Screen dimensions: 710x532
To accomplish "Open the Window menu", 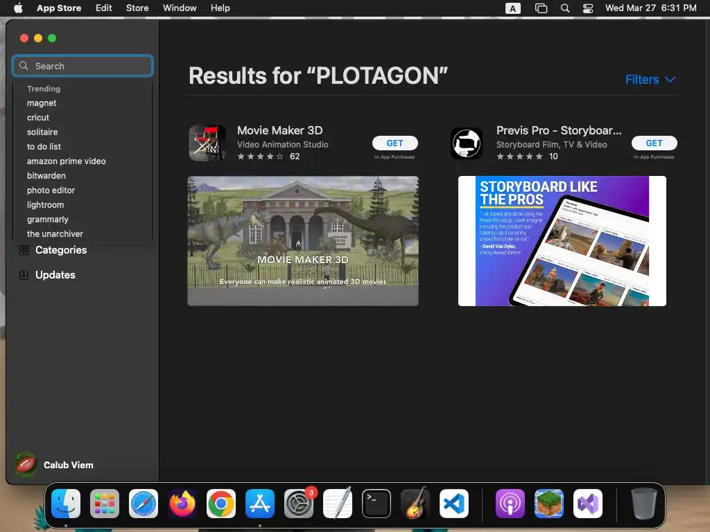I will (x=180, y=8).
